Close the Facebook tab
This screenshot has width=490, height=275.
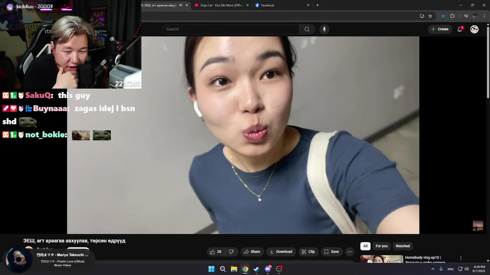(308, 5)
